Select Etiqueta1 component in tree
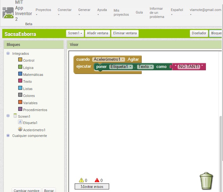 [x=30, y=123]
